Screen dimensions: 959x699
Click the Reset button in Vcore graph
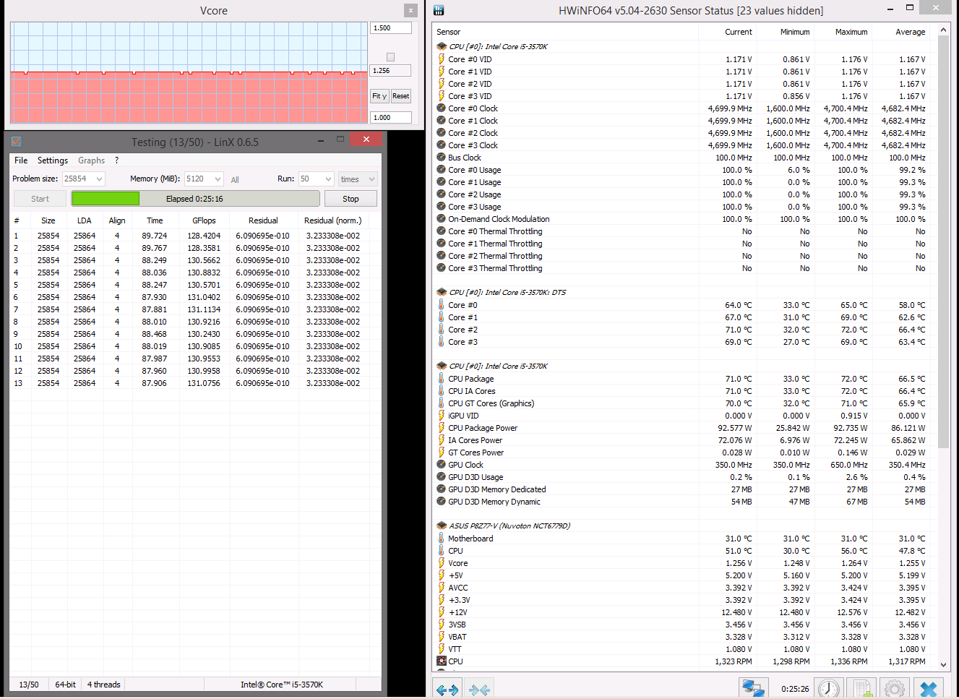[401, 96]
